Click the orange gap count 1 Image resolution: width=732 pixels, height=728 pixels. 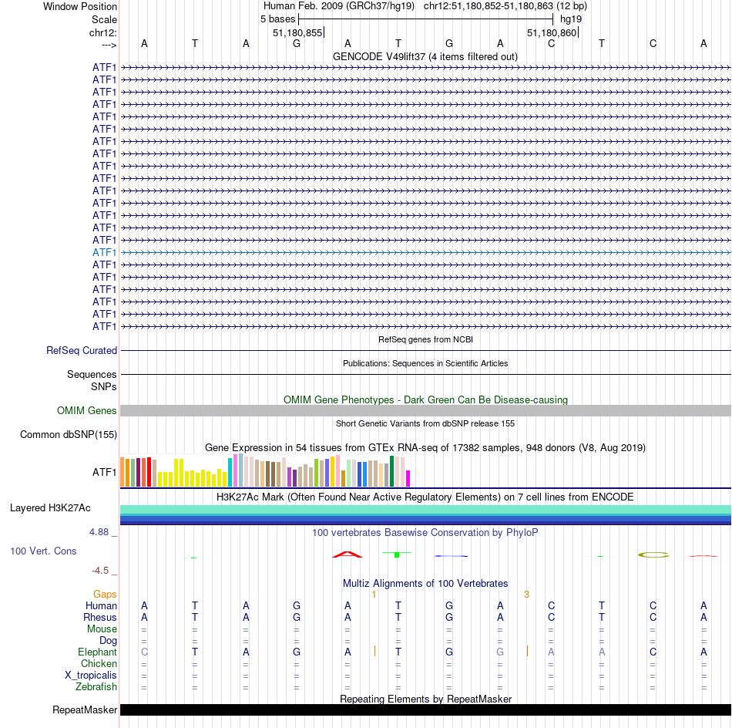pyautogui.click(x=374, y=595)
